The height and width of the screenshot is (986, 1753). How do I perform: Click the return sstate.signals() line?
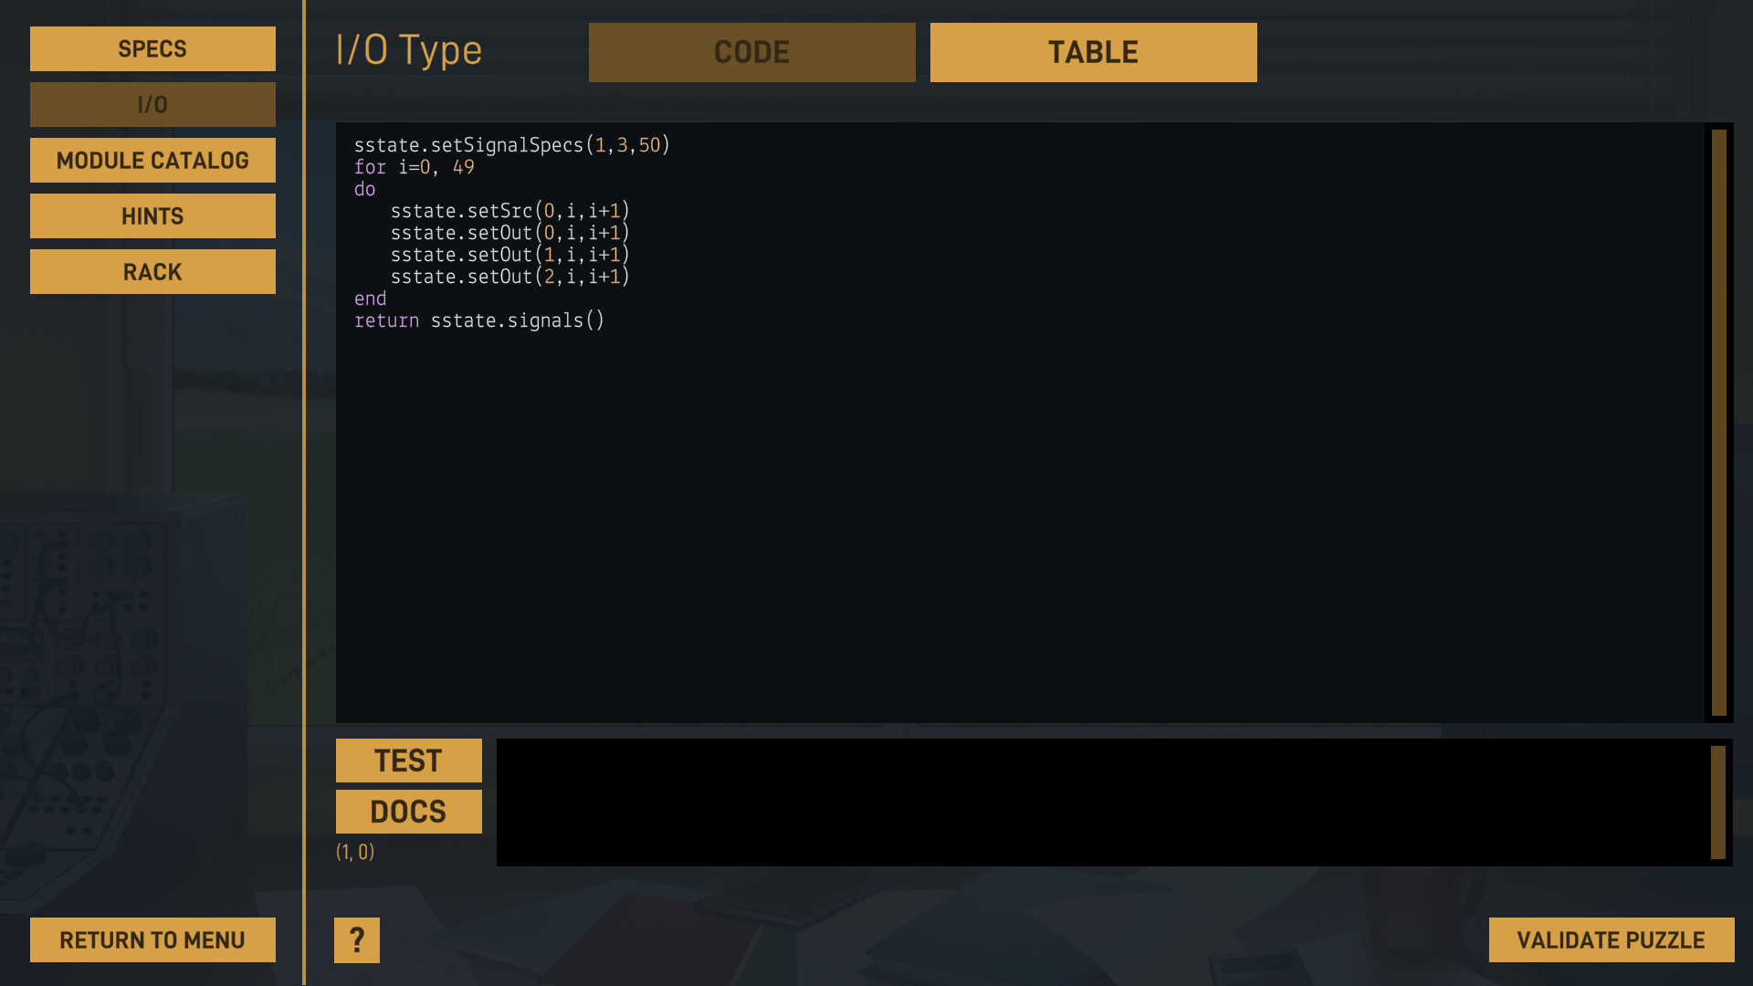[x=479, y=320]
